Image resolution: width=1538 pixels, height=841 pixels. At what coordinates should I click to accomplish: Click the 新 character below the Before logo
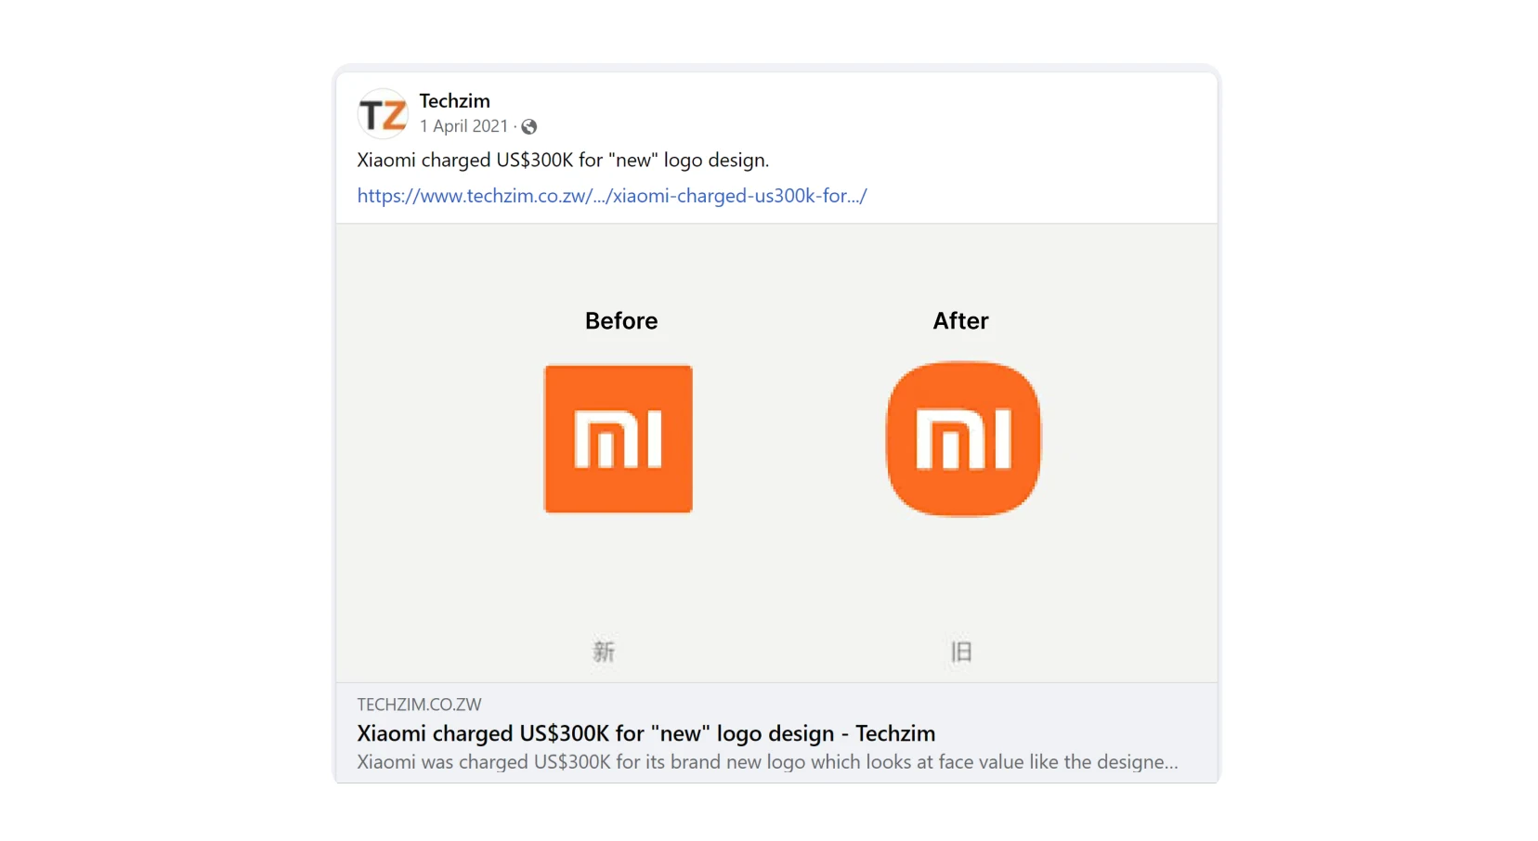pos(605,652)
